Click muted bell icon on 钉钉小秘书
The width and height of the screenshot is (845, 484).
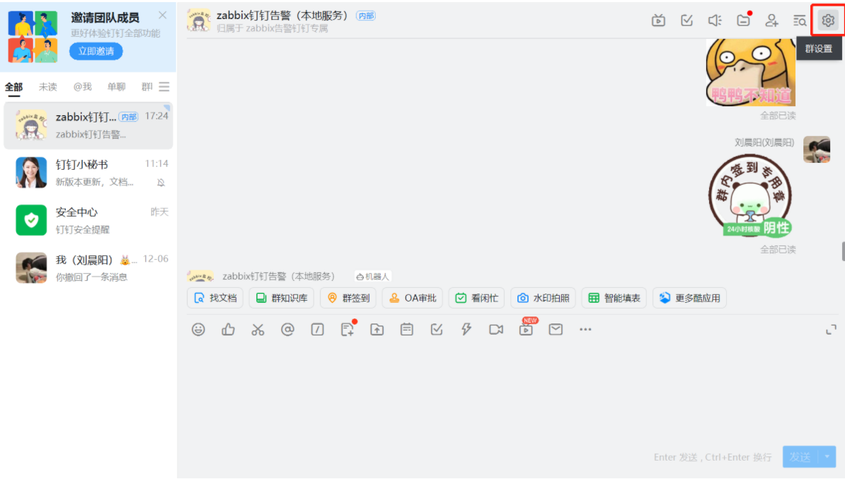(x=161, y=183)
